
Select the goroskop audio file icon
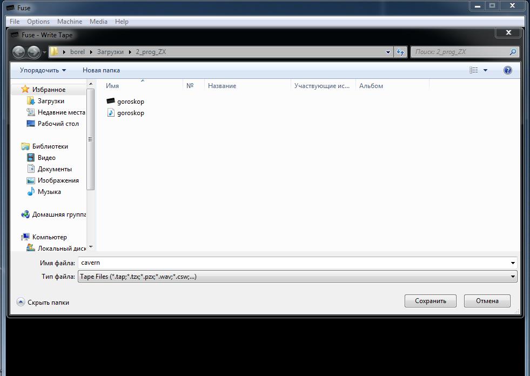(x=111, y=112)
